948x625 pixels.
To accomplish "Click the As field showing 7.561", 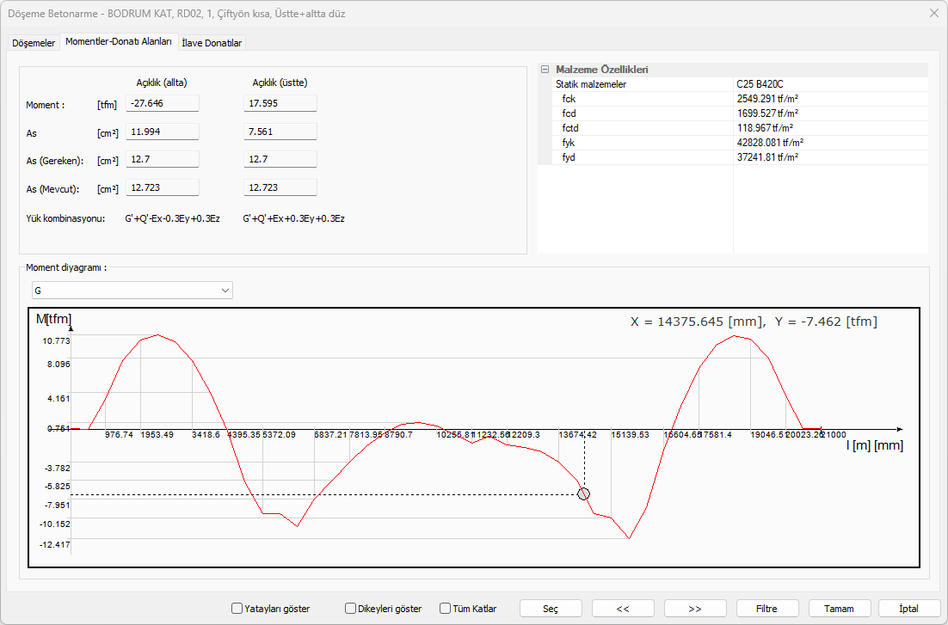I will tap(280, 132).
